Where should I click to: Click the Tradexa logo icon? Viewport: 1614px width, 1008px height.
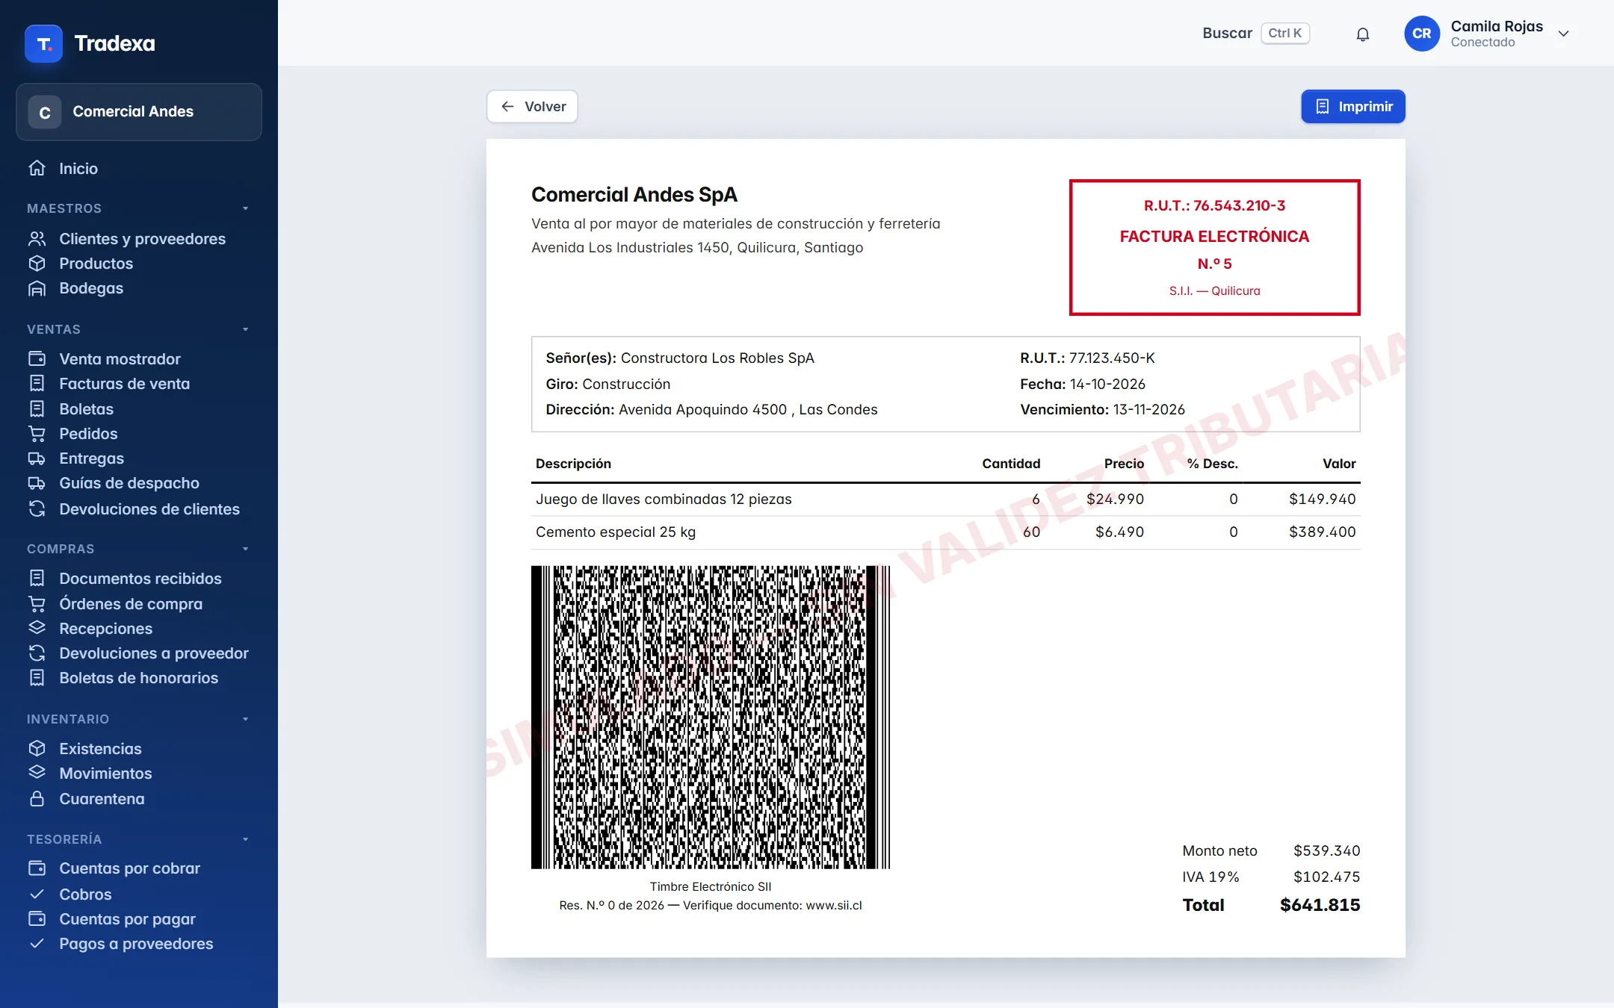(x=43, y=43)
